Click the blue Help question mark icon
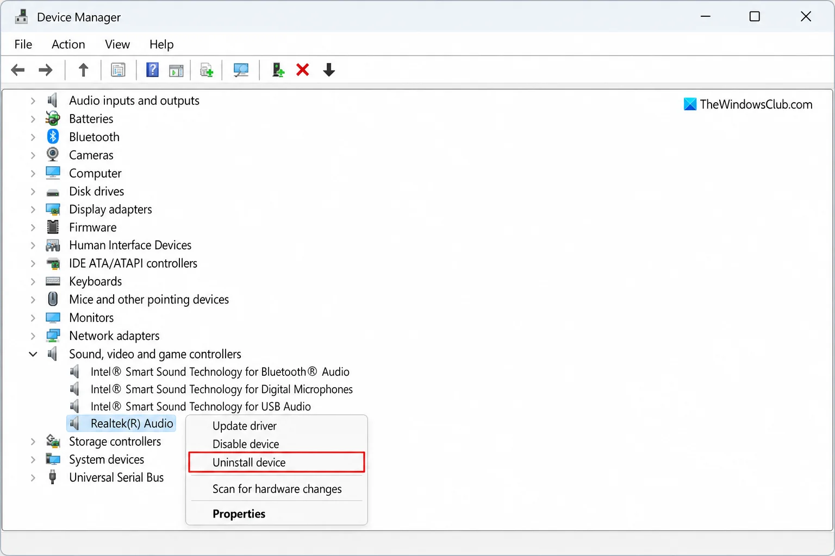This screenshot has height=556, width=835. pyautogui.click(x=153, y=70)
